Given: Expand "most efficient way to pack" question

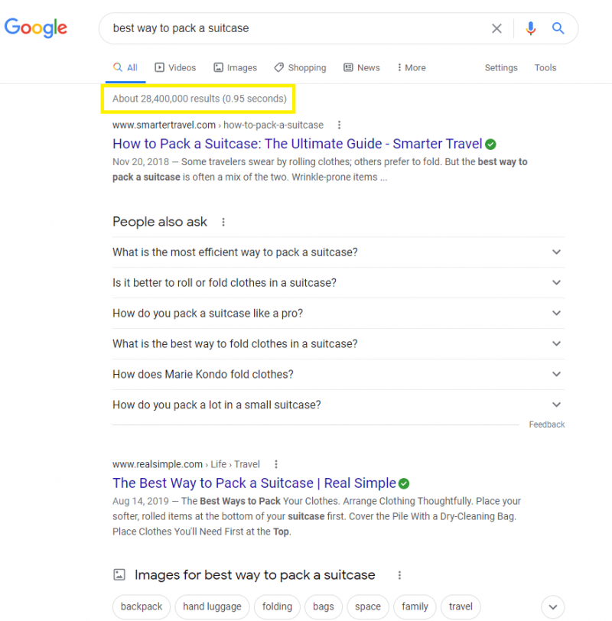Looking at the screenshot, I should coord(557,252).
